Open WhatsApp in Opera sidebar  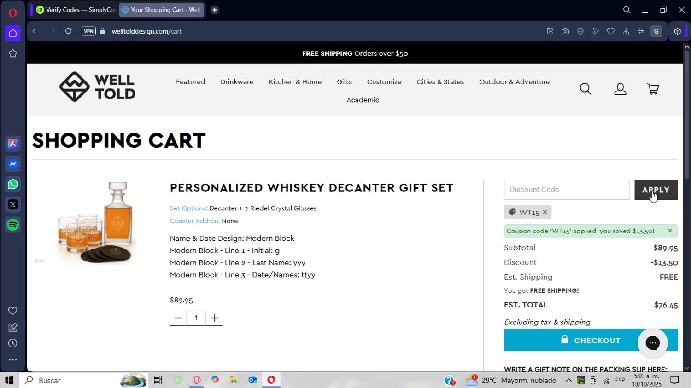[x=13, y=185]
